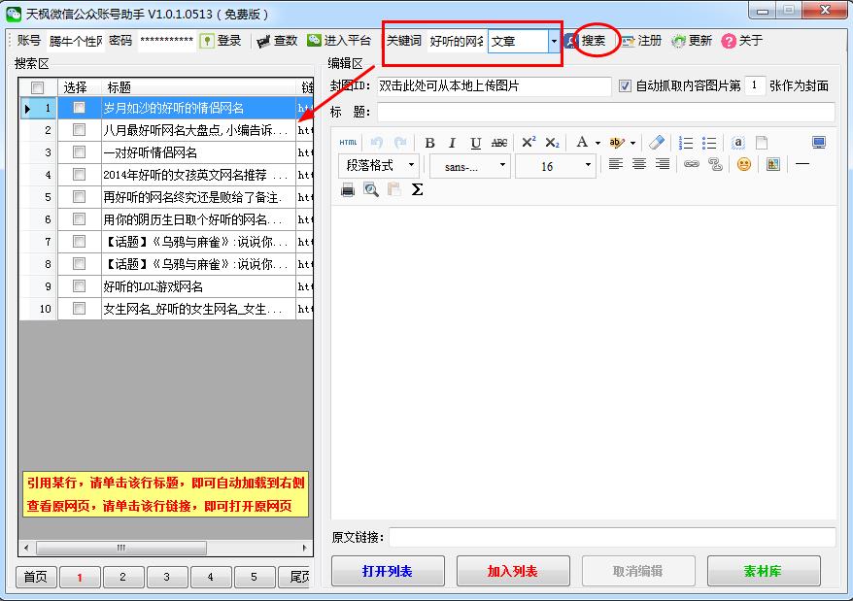Switch to HTML source view
The width and height of the screenshot is (853, 601).
pos(348,143)
